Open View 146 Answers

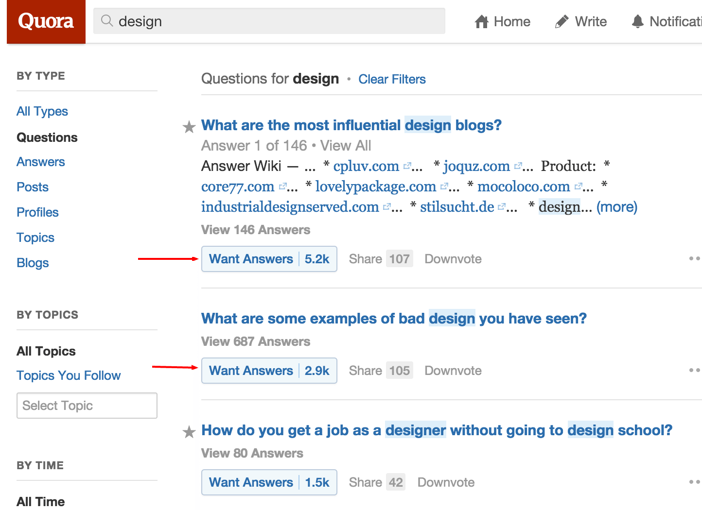256,229
